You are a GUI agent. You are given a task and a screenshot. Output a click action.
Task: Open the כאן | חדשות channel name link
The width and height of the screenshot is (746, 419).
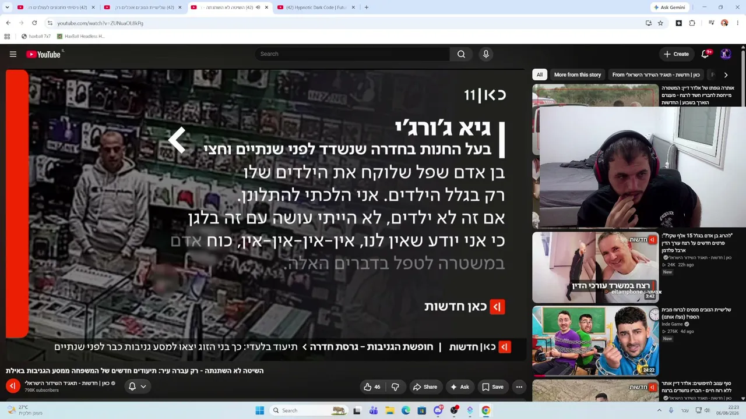click(x=66, y=383)
